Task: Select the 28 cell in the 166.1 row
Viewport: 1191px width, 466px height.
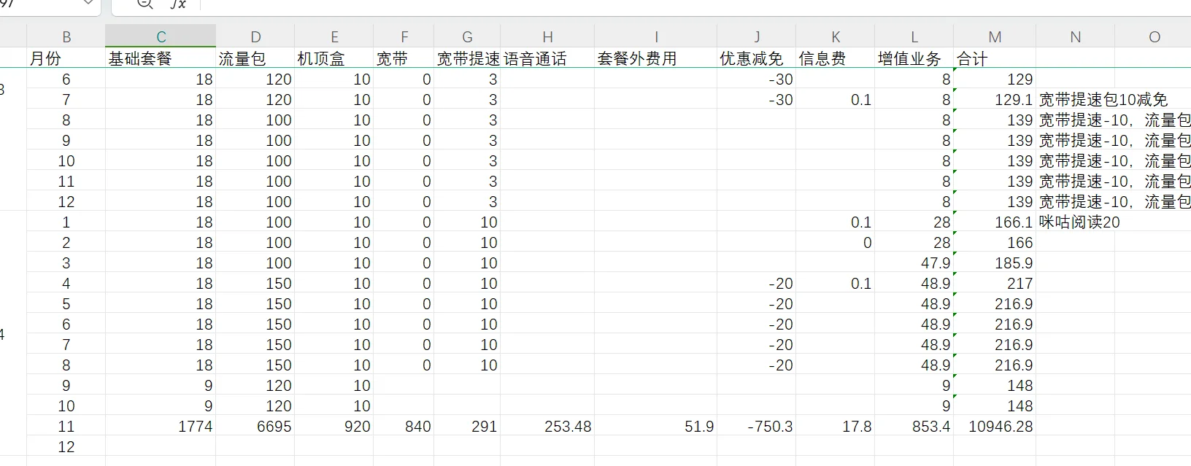Action: click(914, 222)
